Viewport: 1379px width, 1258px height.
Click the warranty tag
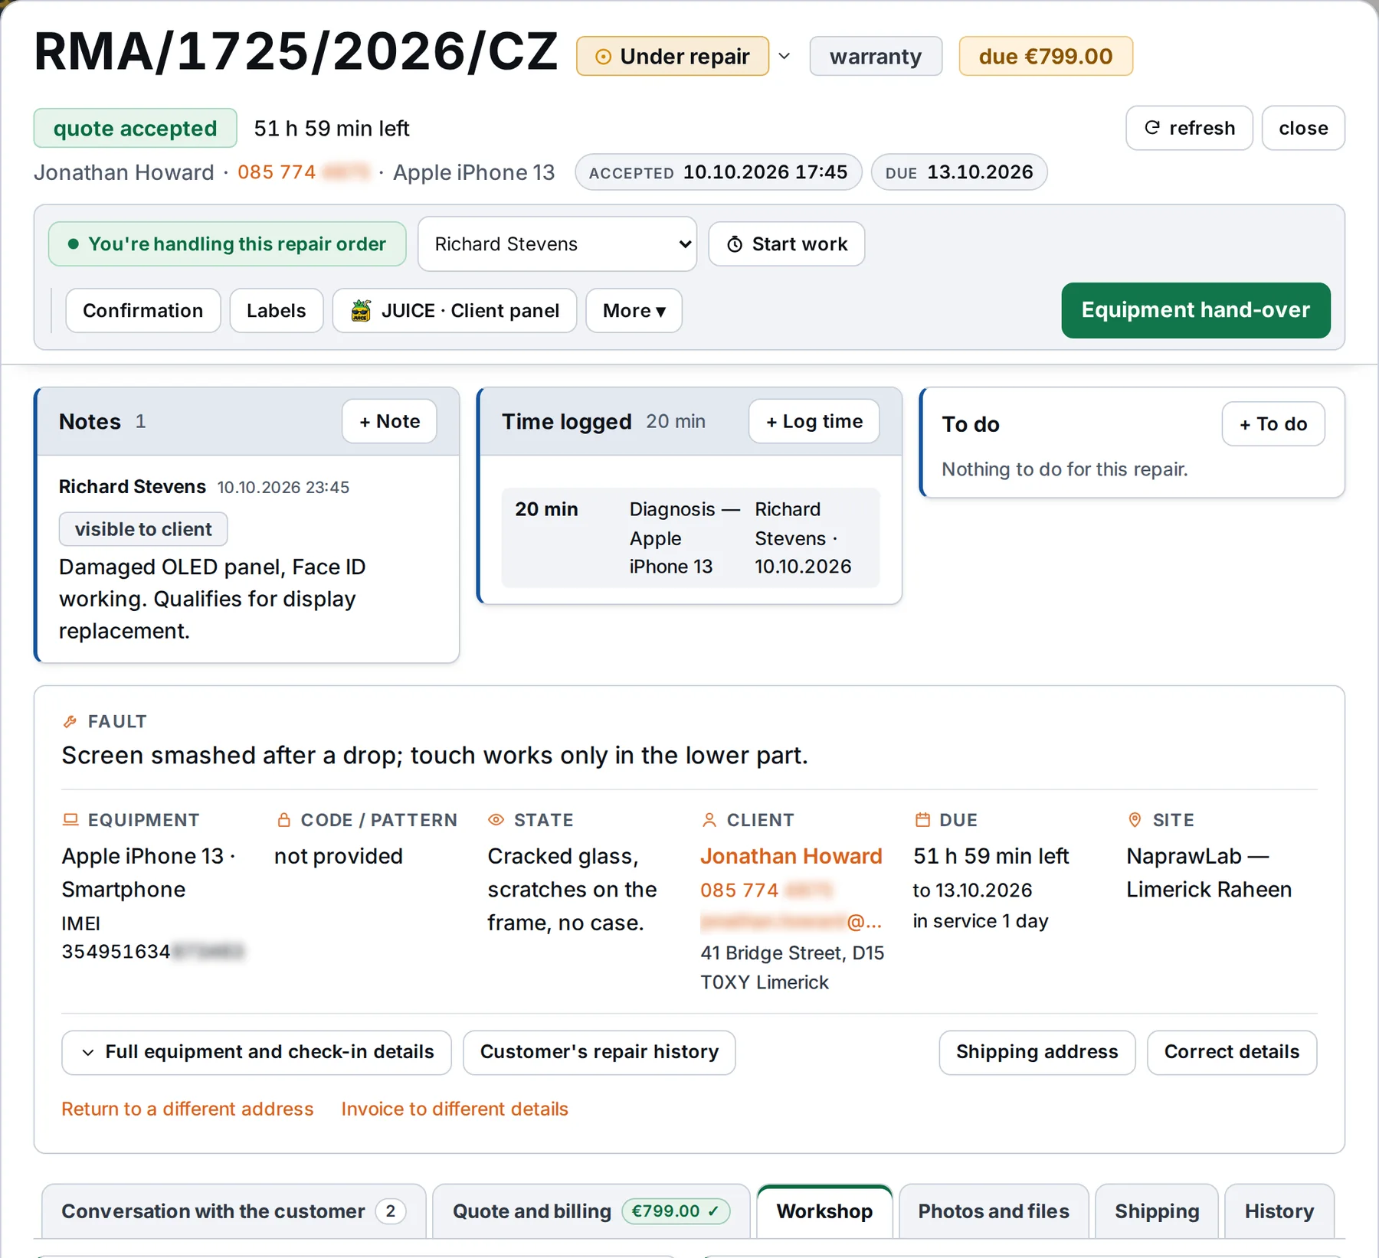click(875, 56)
